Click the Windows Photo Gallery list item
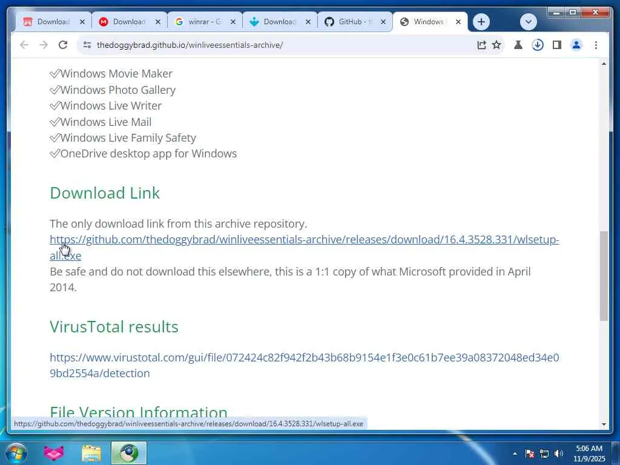 click(x=113, y=90)
